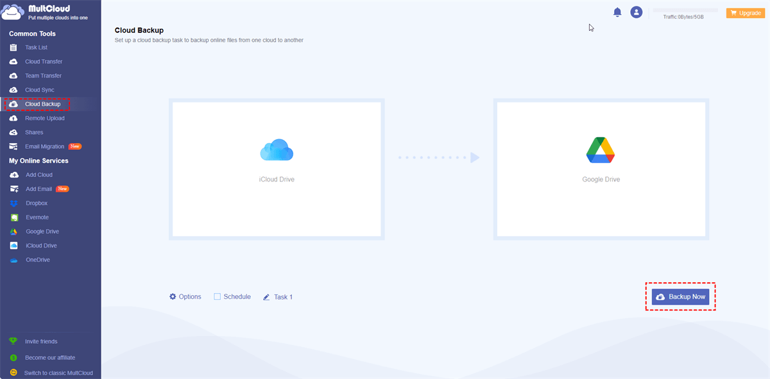Screen dimensions: 770x379
Task: Open Add Cloud label
Action: (39, 174)
